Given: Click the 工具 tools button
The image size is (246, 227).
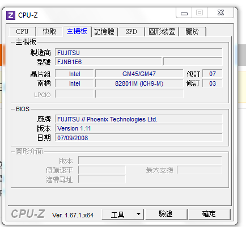Looking at the screenshot, I should pyautogui.click(x=118, y=215).
